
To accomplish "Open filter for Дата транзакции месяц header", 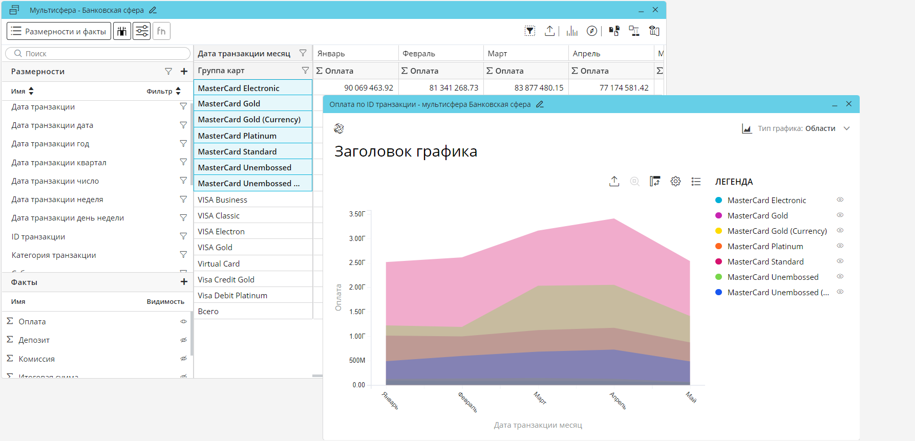I will click(x=303, y=53).
